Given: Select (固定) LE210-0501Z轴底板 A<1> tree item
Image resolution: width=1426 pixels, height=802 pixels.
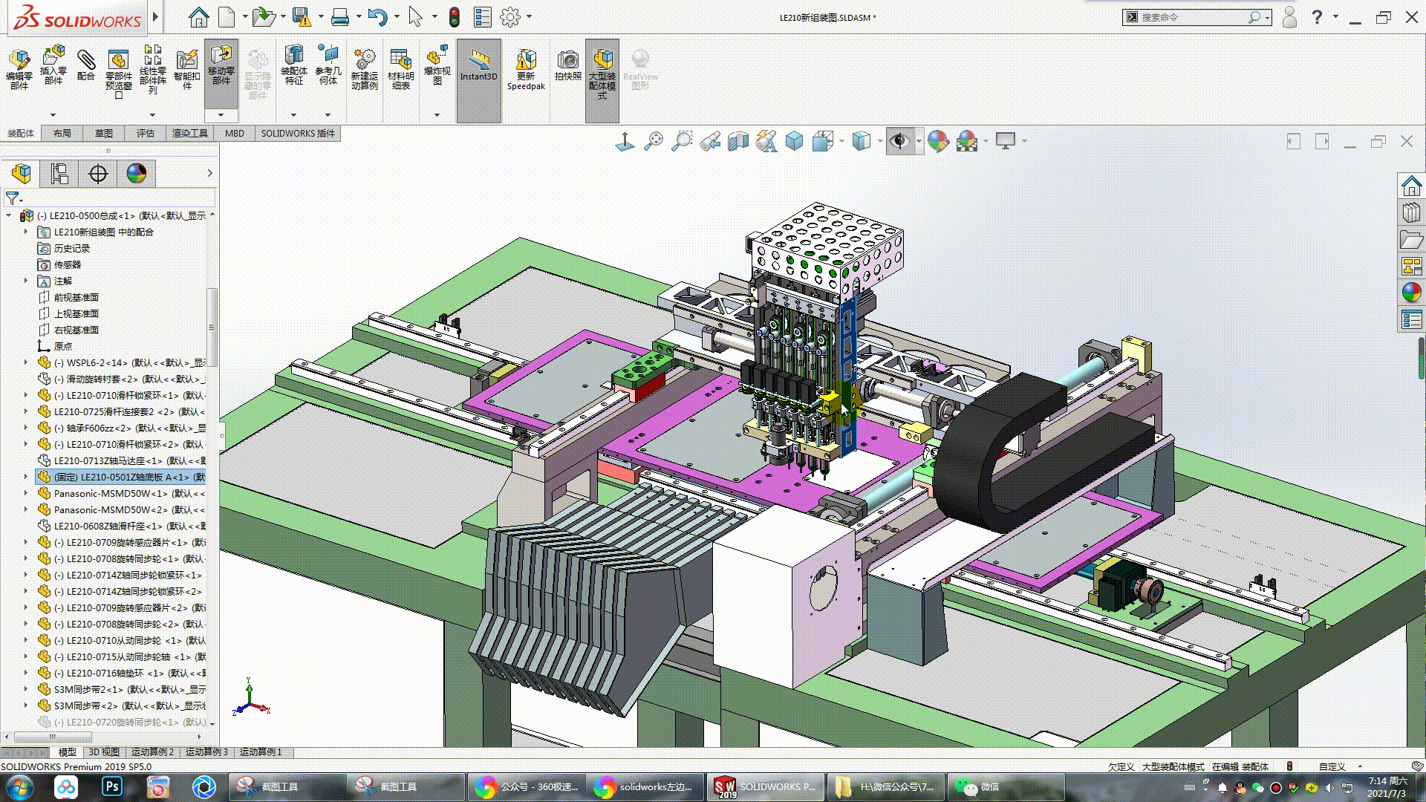Looking at the screenshot, I should [120, 477].
